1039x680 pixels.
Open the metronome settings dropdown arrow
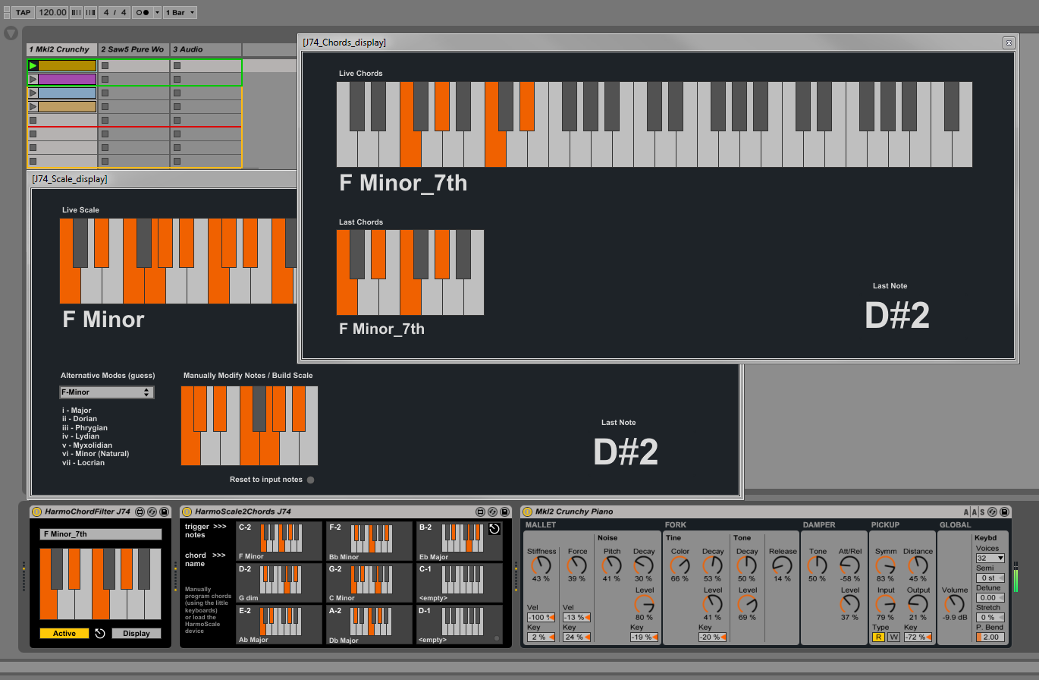[x=157, y=12]
